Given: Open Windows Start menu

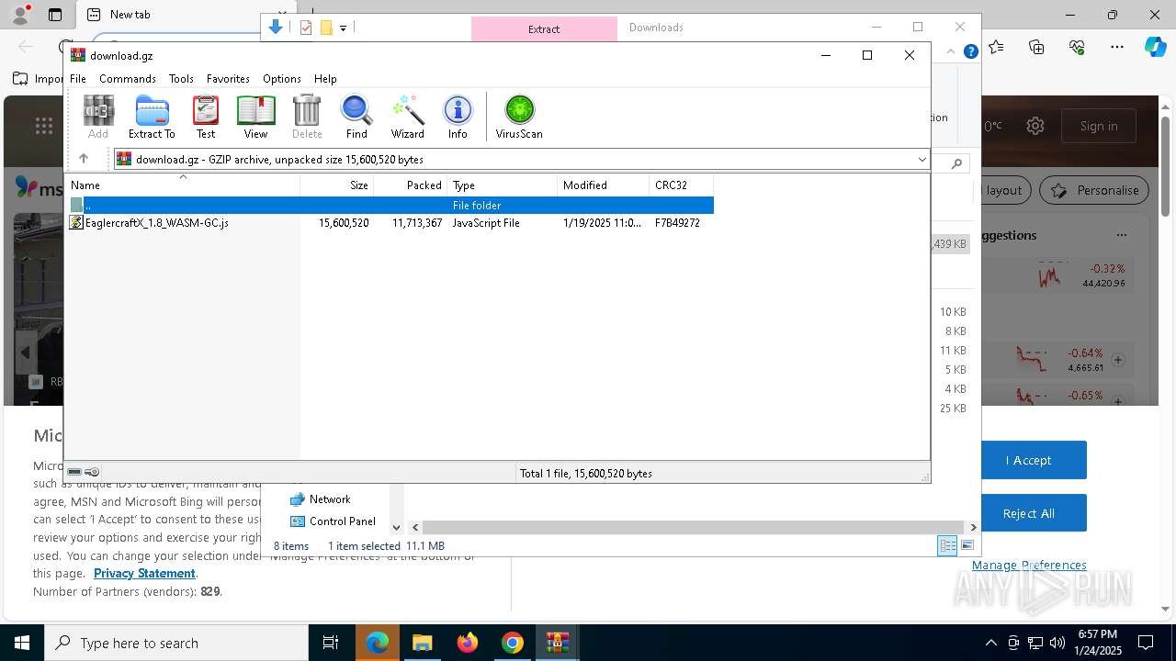Looking at the screenshot, I should (22, 643).
